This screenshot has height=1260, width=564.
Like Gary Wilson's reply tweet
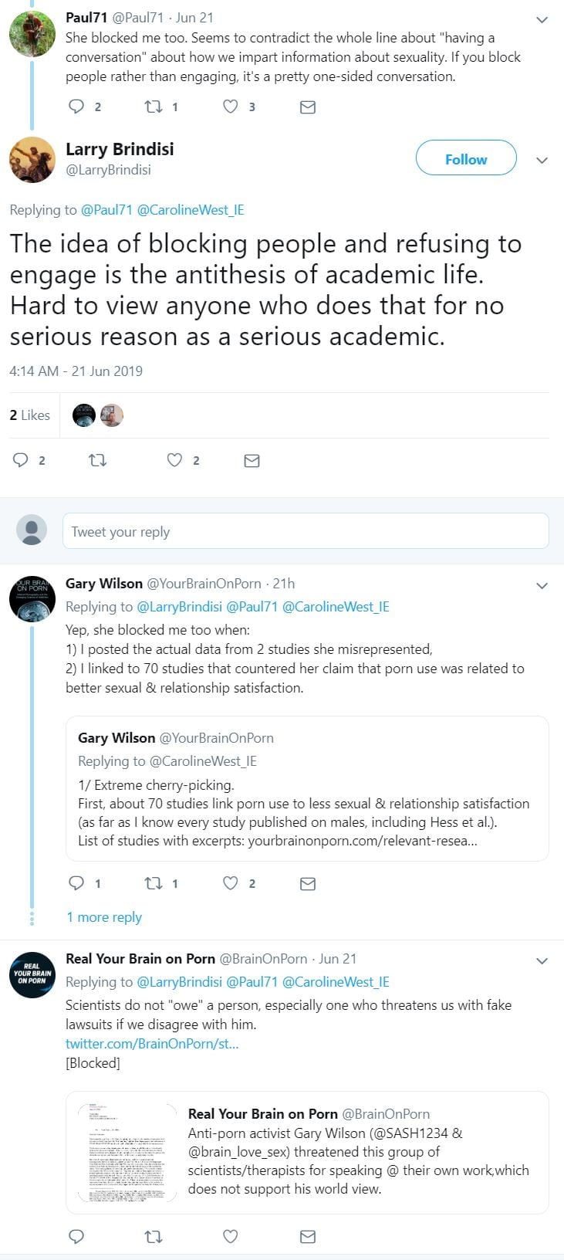click(x=230, y=883)
